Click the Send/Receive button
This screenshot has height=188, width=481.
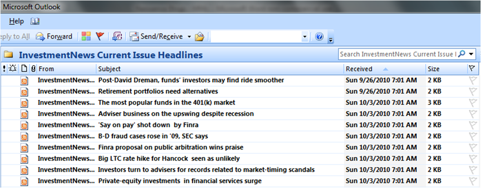tap(156, 36)
